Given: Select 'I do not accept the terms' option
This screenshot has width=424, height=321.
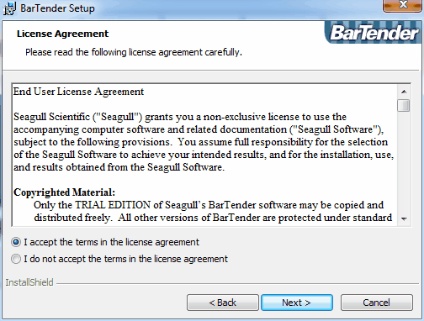Looking at the screenshot, I should click(16, 259).
